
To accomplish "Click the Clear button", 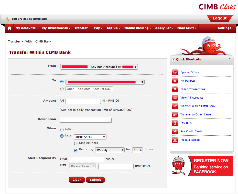I will (77, 180).
